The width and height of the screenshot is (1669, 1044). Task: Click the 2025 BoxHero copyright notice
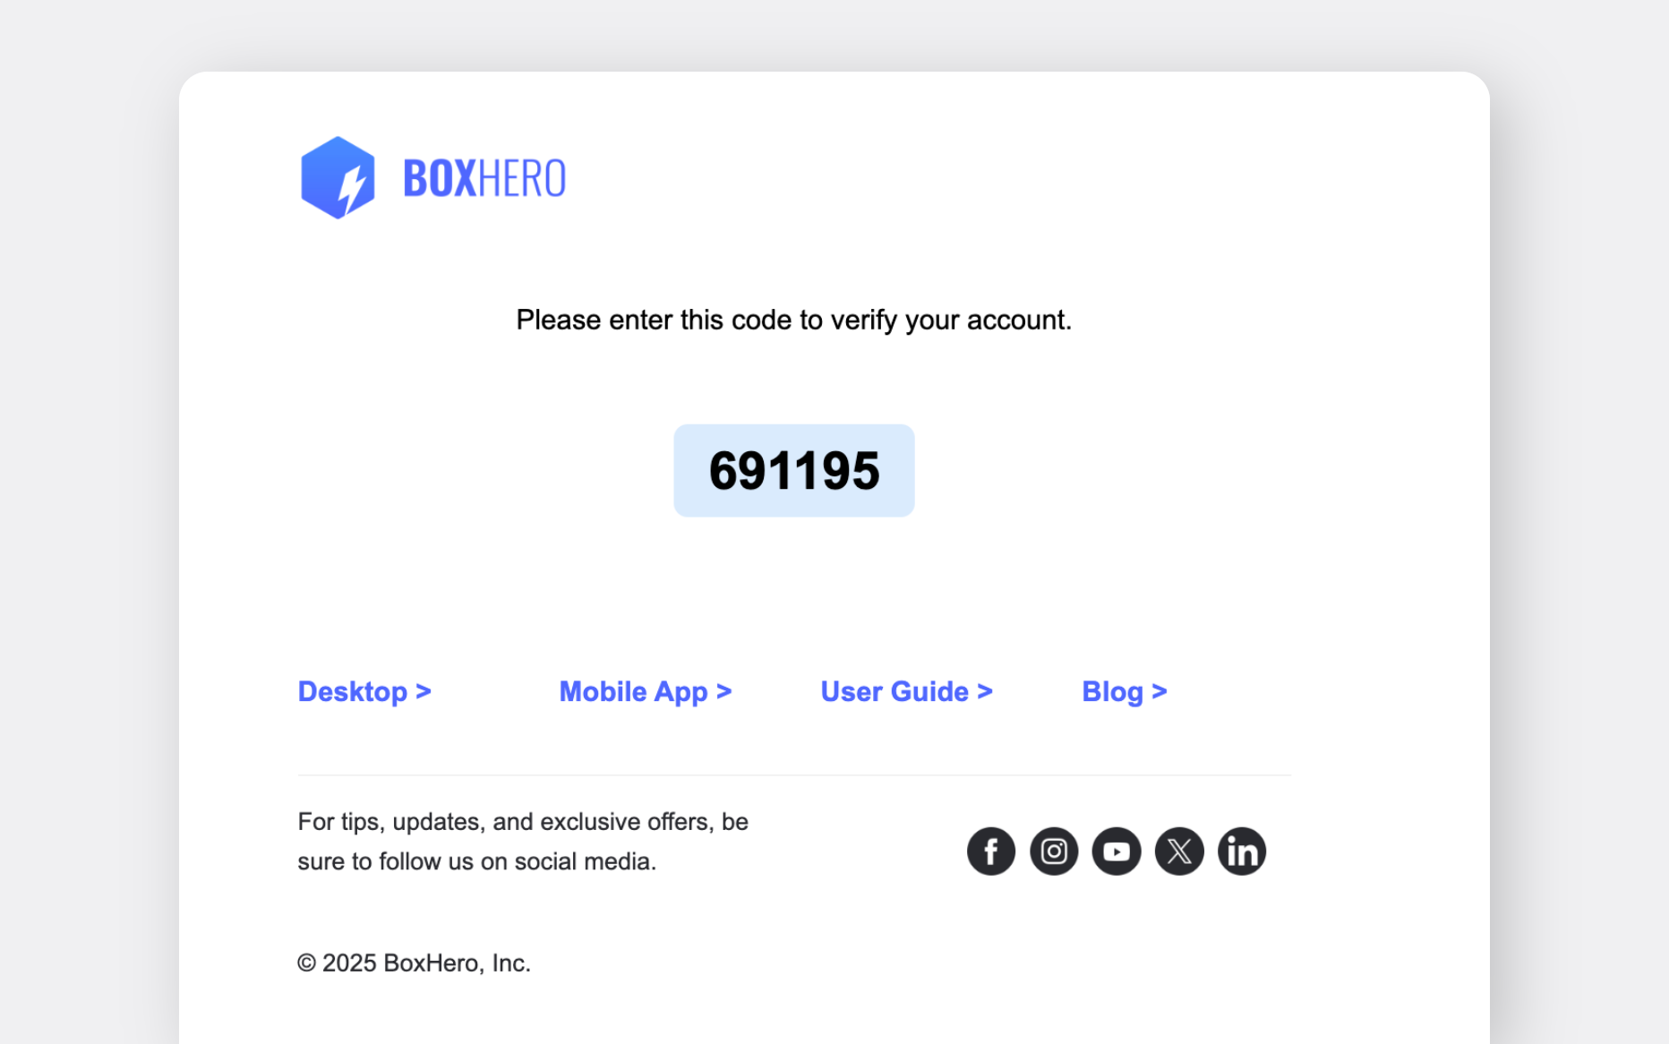[414, 963]
